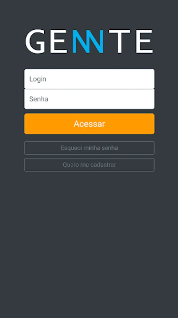Click the last letter E of logo
The height and width of the screenshot is (318, 178).
(144, 41)
